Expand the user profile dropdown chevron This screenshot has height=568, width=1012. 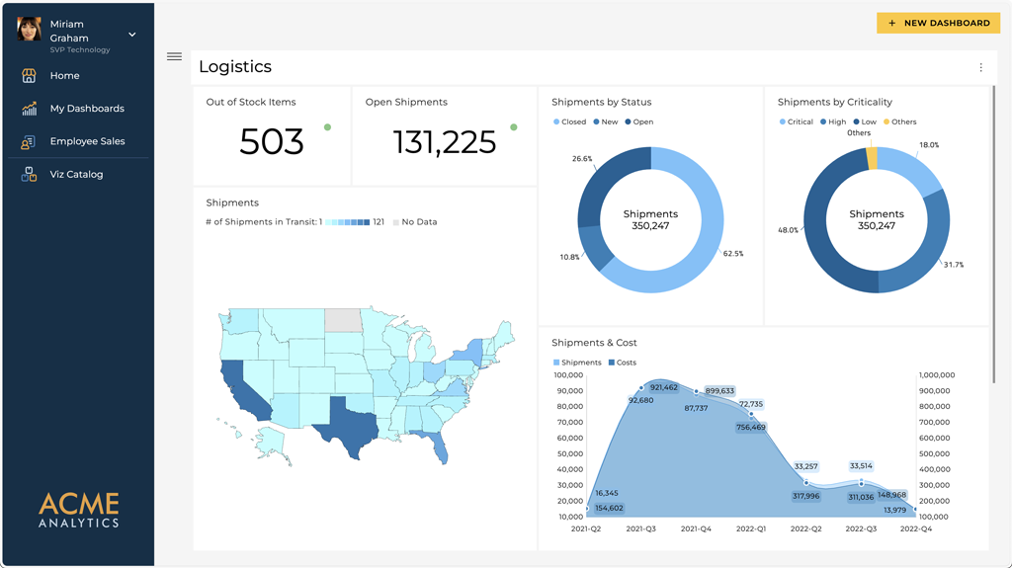click(132, 35)
